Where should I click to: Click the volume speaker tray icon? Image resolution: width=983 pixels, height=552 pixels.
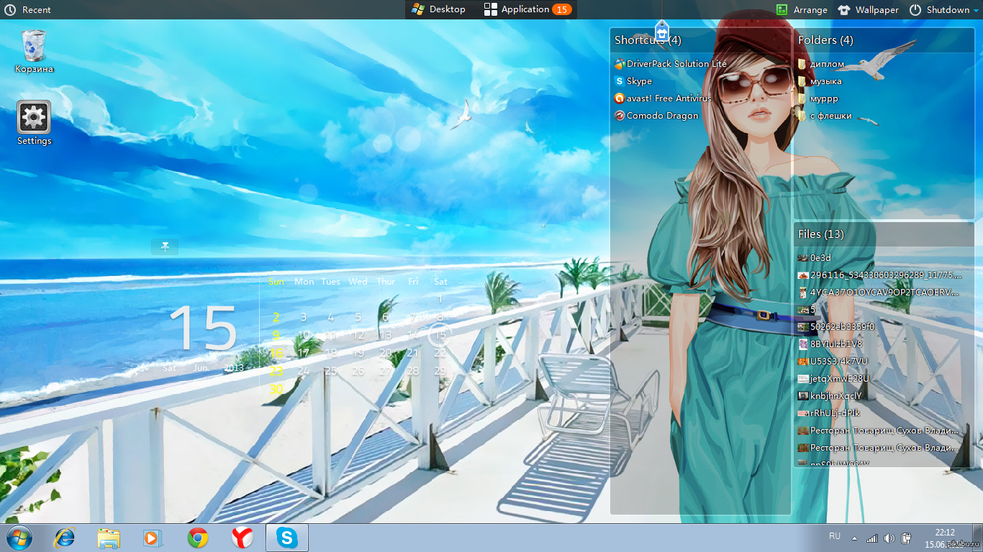click(889, 538)
